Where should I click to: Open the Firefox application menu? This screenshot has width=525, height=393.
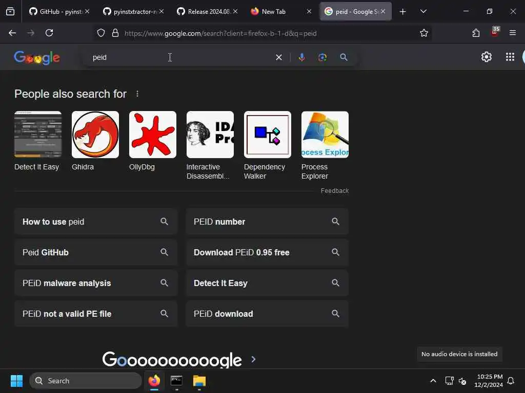512,33
